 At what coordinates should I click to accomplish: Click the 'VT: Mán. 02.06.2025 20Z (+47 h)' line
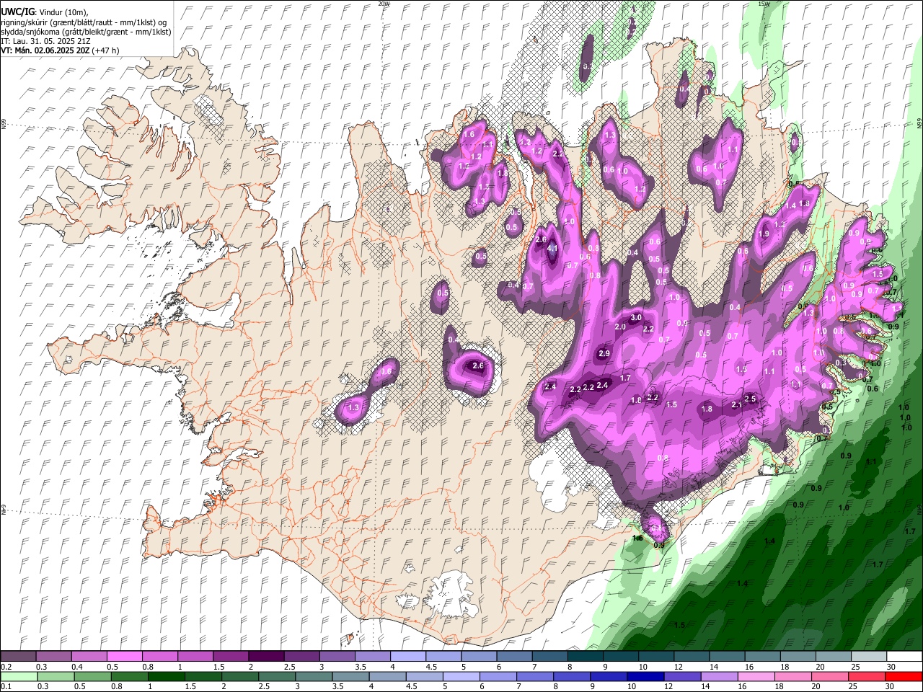pos(61,50)
